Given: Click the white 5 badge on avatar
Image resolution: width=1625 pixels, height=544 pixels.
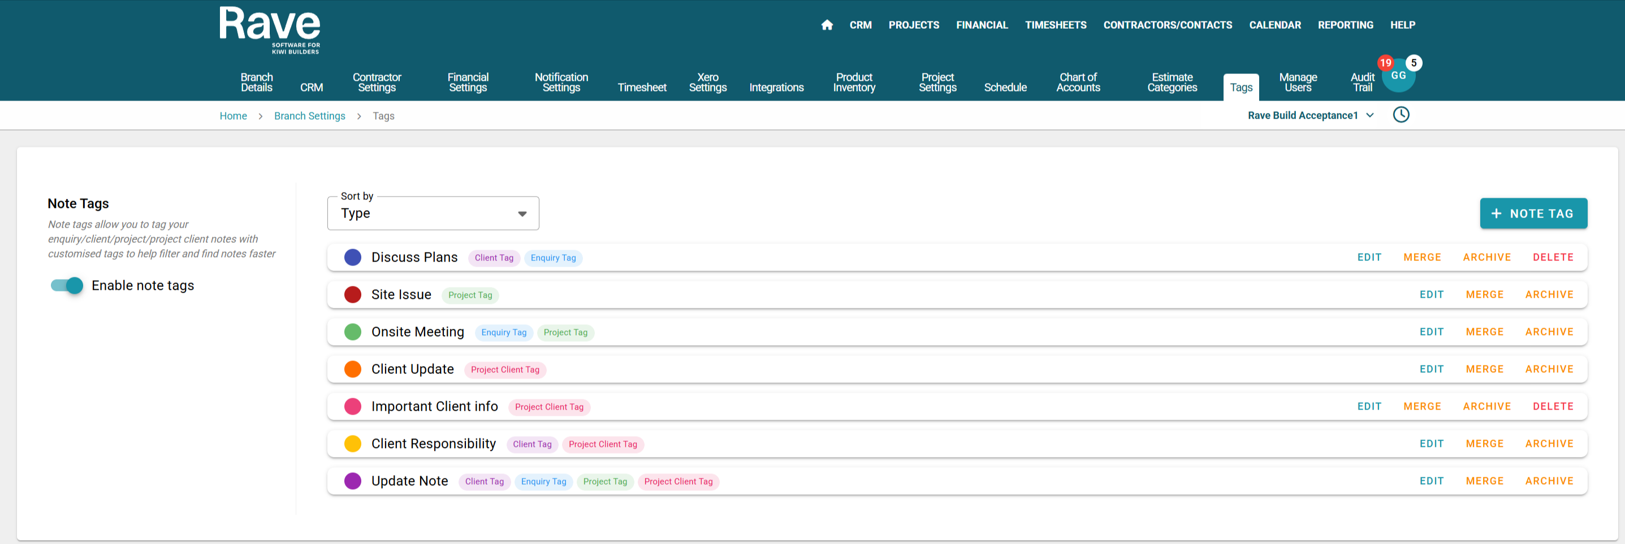Looking at the screenshot, I should pyautogui.click(x=1414, y=62).
